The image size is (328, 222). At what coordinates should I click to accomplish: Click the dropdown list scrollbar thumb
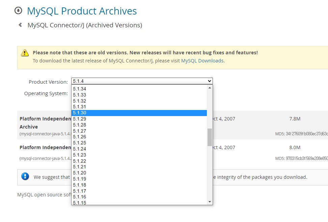point(210,137)
